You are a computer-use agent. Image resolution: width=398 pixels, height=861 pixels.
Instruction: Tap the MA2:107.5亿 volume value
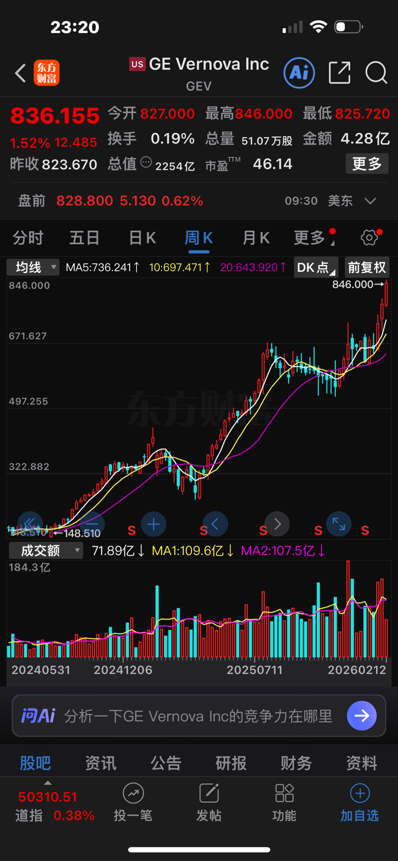[x=283, y=550]
